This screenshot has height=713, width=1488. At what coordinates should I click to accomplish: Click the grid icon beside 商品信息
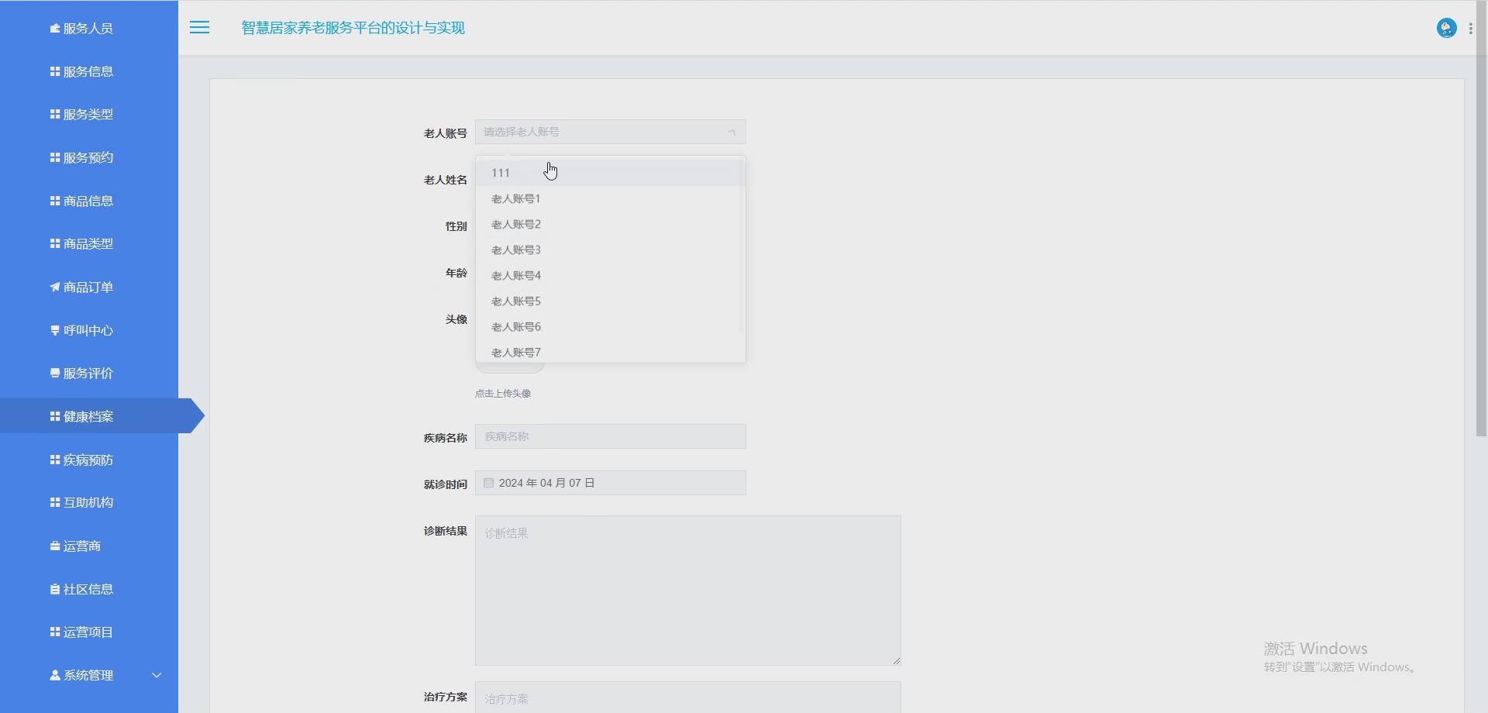(x=55, y=201)
